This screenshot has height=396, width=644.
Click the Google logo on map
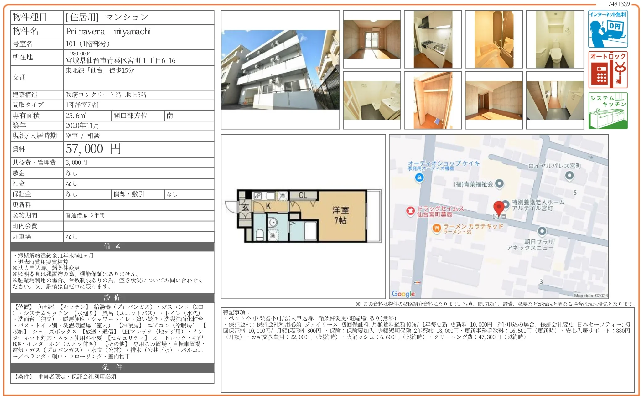(x=403, y=294)
